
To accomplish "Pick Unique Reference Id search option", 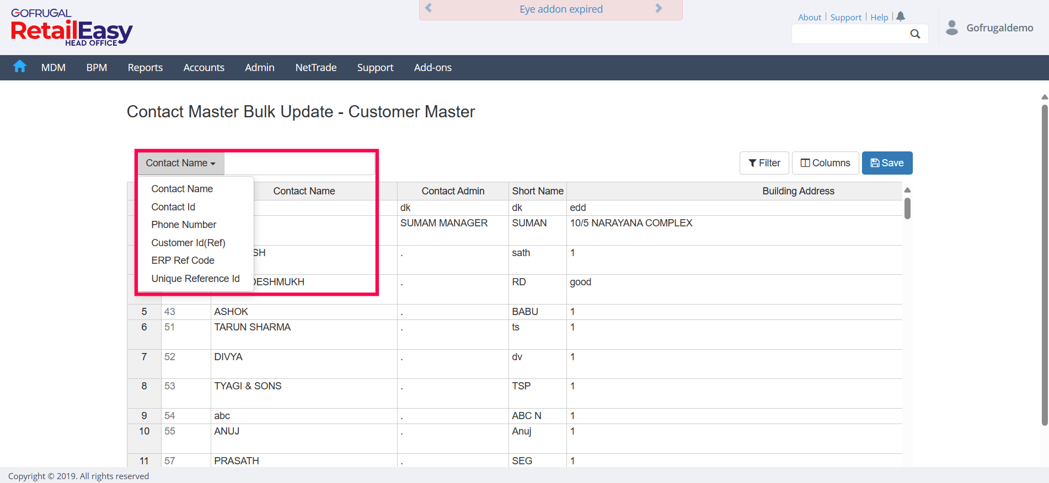I will click(195, 279).
